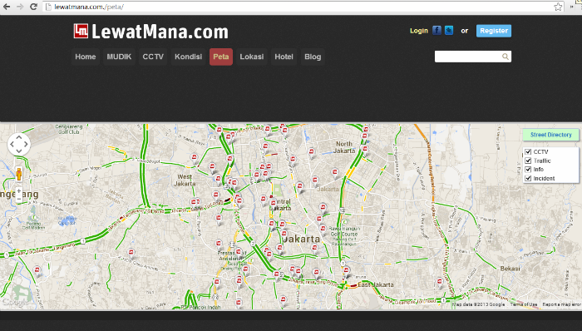Open the CCTV menu item
Image resolution: width=582 pixels, height=331 pixels.
tap(153, 57)
